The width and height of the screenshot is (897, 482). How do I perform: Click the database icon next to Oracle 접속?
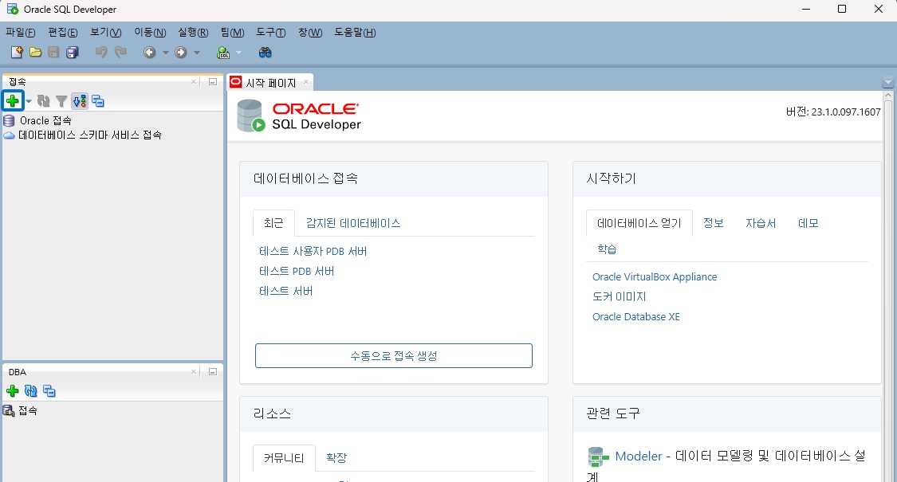click(x=9, y=120)
